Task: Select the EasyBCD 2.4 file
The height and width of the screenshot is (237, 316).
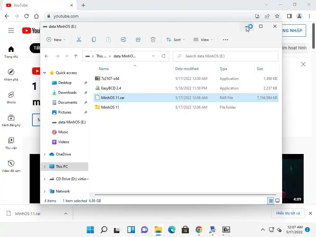Action: point(186,88)
